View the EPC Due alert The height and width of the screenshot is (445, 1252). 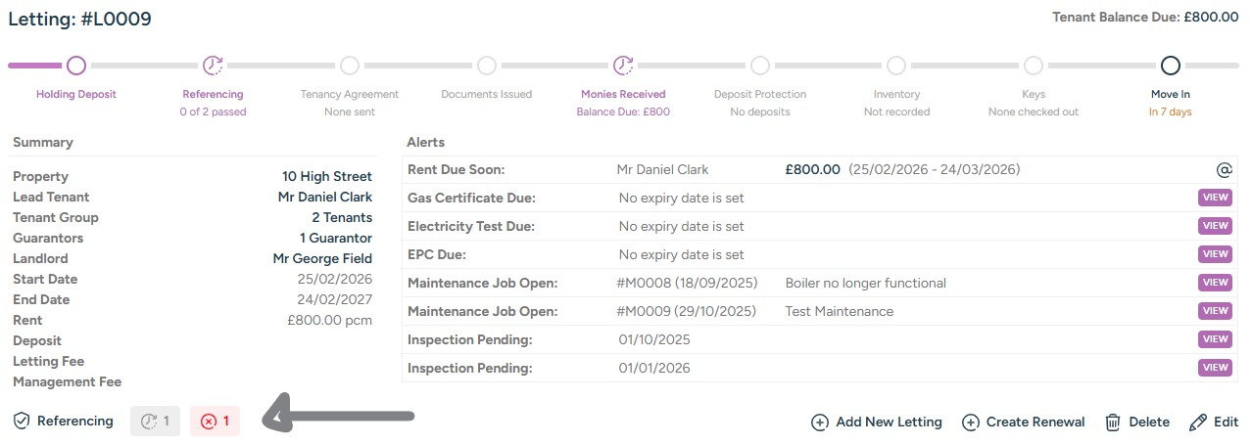tap(1215, 254)
